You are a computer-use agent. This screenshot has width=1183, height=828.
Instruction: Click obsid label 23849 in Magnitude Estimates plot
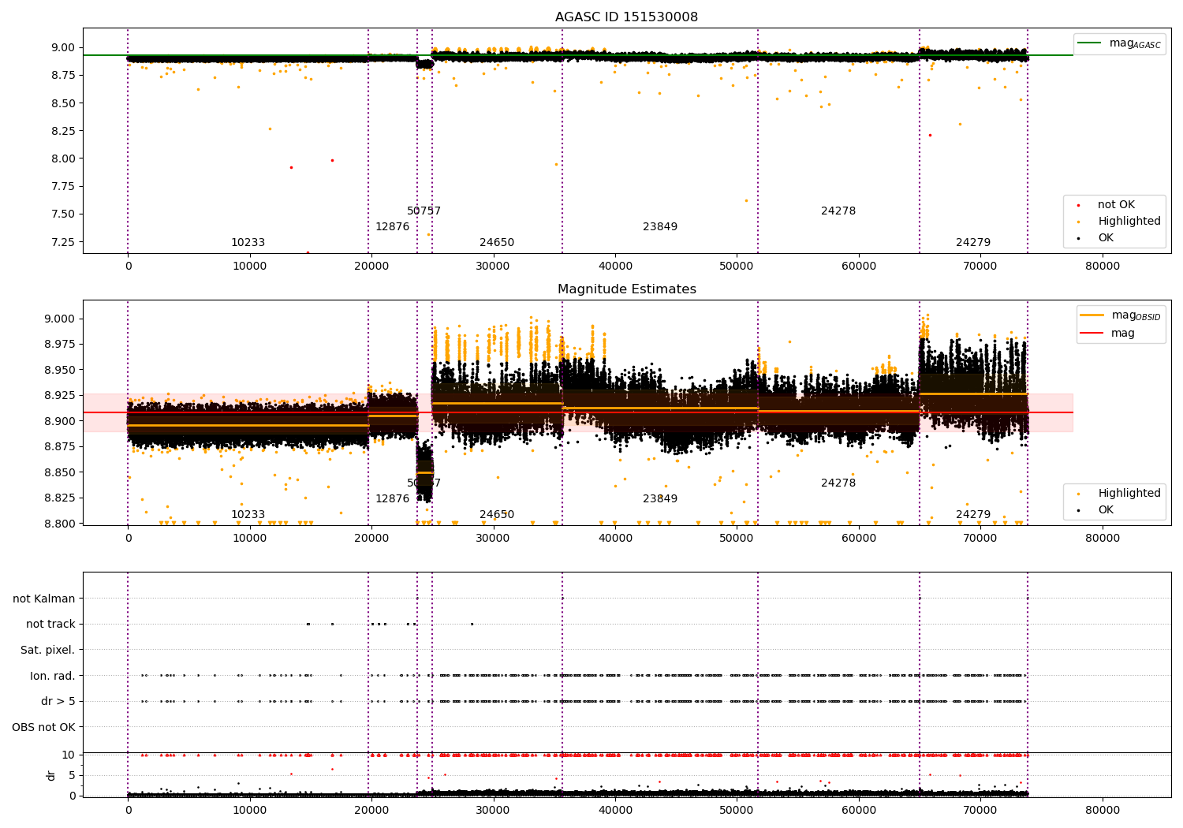(x=660, y=499)
